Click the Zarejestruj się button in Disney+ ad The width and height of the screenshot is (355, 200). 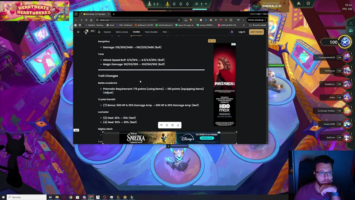click(x=207, y=138)
